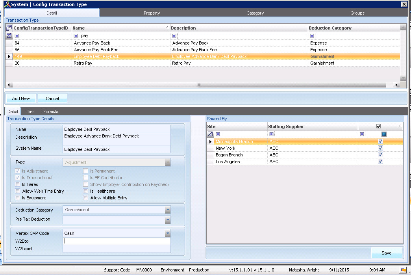Switch to the Groups tab
Image resolution: width=411 pixels, height=275 pixels.
(x=357, y=13)
